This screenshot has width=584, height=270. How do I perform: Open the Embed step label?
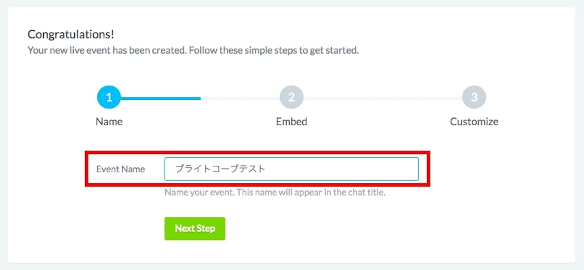pos(291,121)
